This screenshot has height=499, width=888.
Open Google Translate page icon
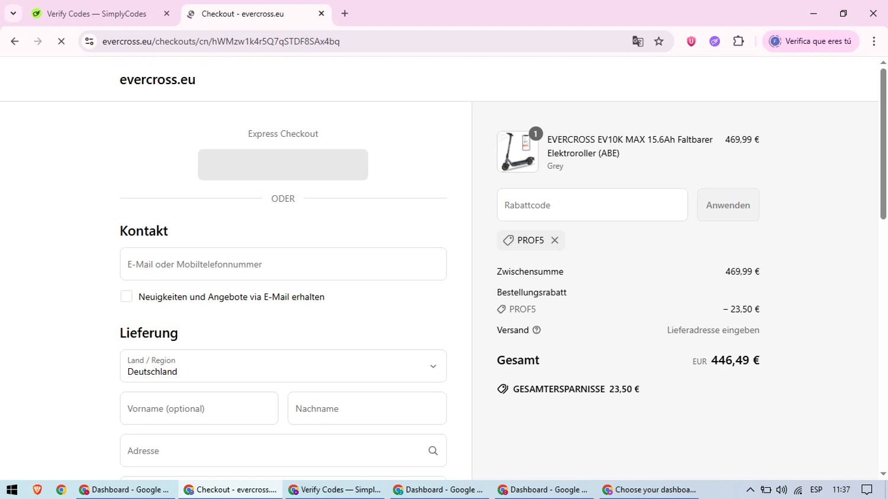638,41
